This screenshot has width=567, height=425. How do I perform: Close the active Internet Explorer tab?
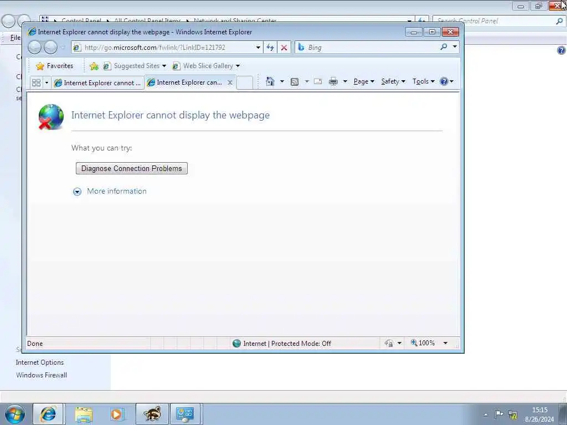pos(230,83)
